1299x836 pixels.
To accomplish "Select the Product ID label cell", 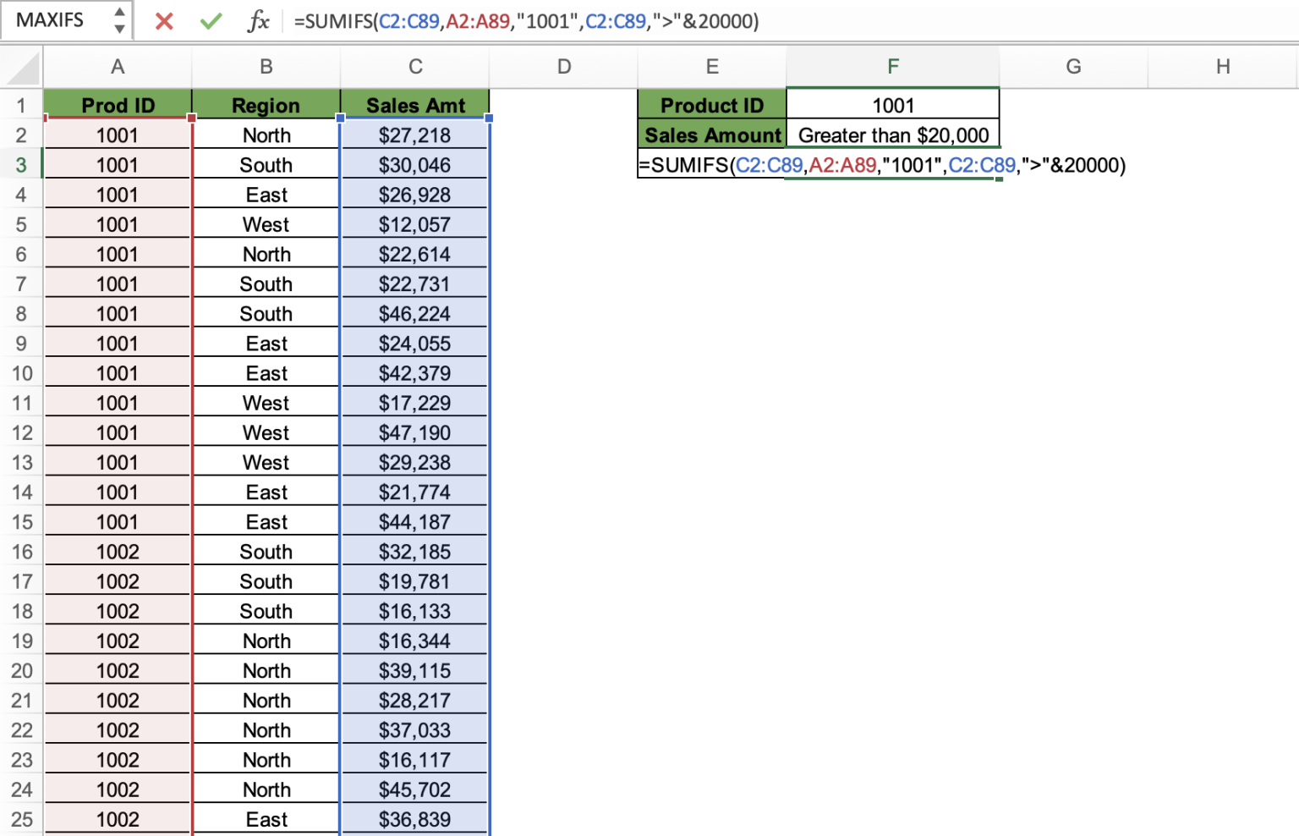I will (x=711, y=105).
